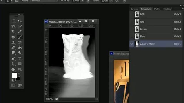This screenshot has width=184, height=103.
Task: Close the Mask1.jpg document window
Action: [93, 21]
